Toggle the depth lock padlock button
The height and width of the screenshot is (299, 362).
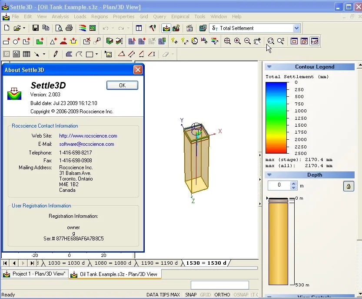point(349,186)
